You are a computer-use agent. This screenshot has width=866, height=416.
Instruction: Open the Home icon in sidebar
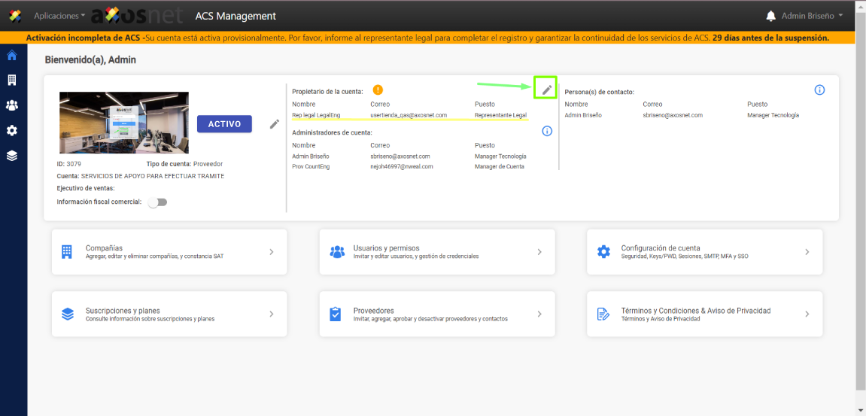click(11, 55)
